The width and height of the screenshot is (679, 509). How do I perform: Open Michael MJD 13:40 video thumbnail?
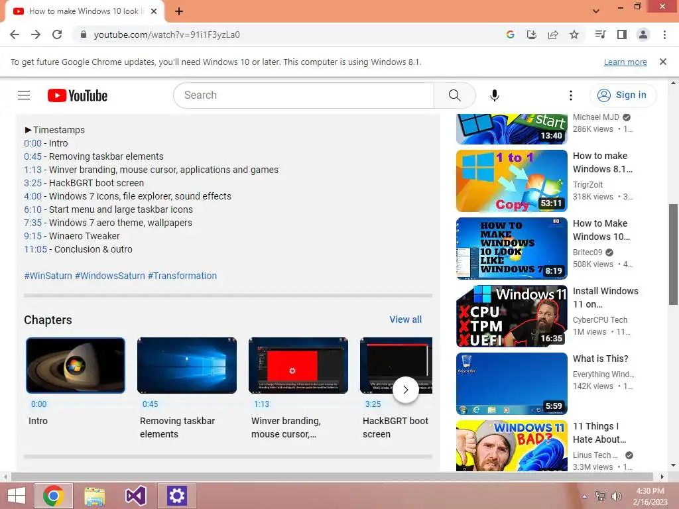point(512,129)
